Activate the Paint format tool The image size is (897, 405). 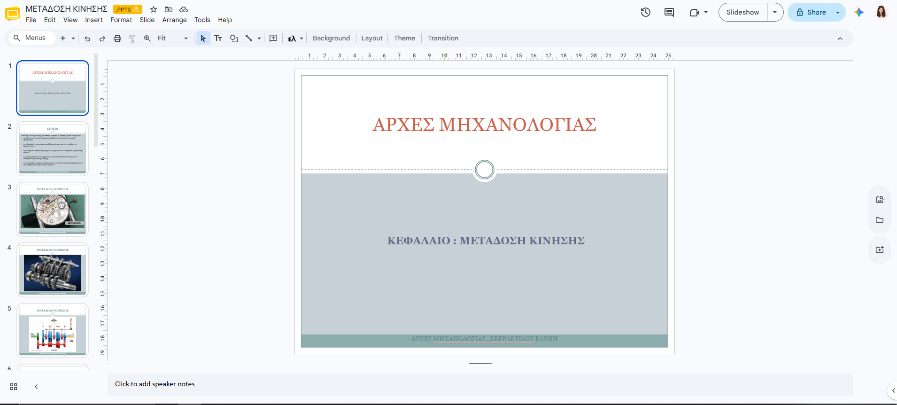coord(132,39)
